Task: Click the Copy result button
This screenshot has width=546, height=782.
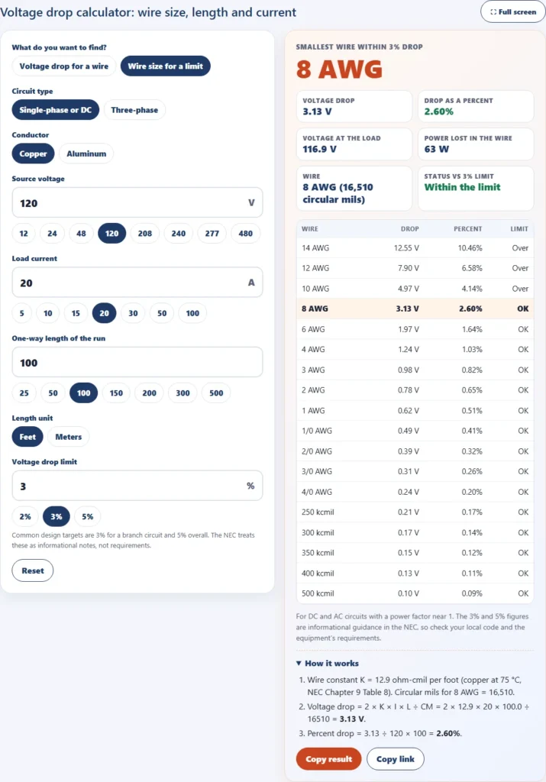Action: pos(328,758)
